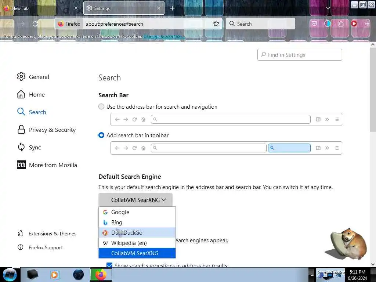Toggle Show search suggestions in address bar results
Screen dimensions: 376x282
point(109,265)
